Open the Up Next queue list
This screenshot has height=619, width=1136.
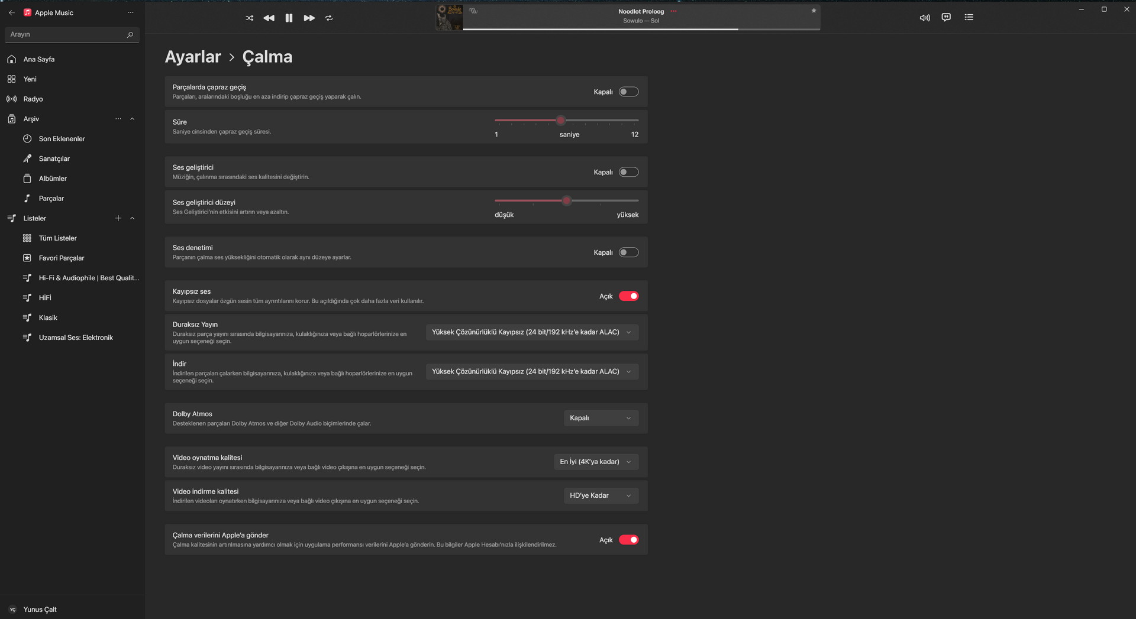pyautogui.click(x=969, y=17)
